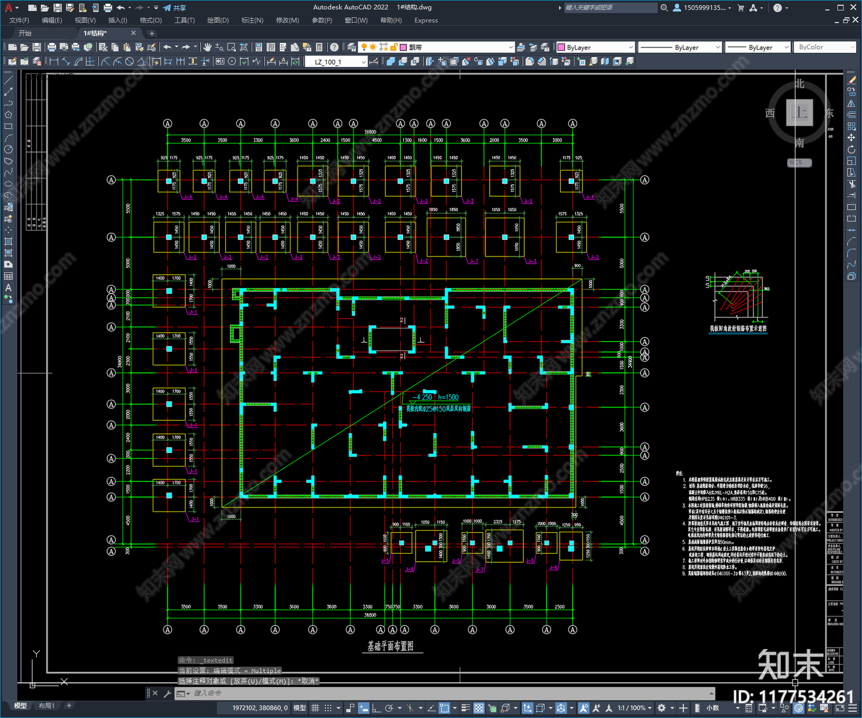Toggle snap mode in the status bar
862x718 pixels.
(x=328, y=708)
